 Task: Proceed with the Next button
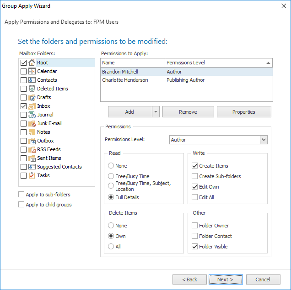pos(226,279)
